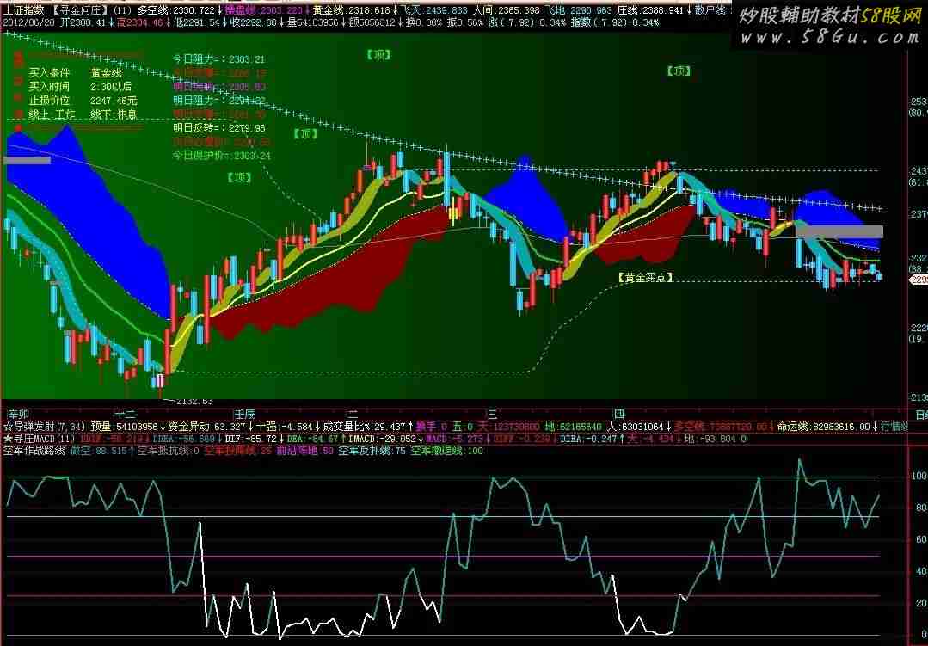Click the 【顶】 marker near top center

pos(378,55)
